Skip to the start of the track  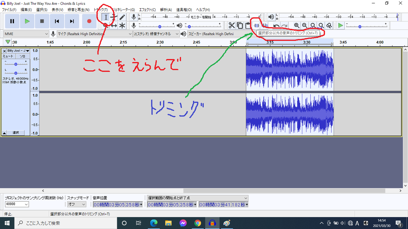(x=57, y=21)
